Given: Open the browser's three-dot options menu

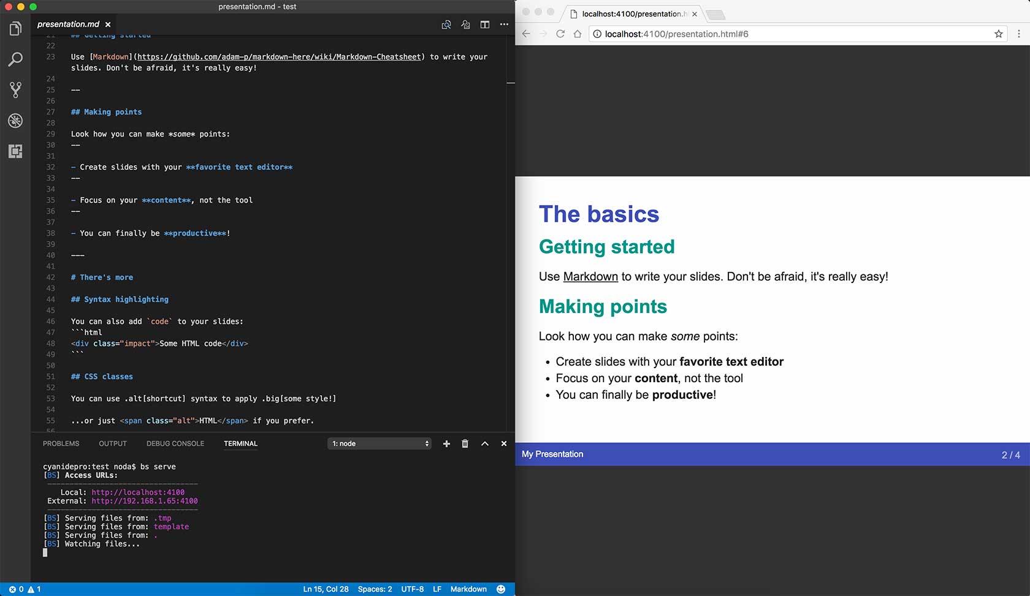Looking at the screenshot, I should click(1018, 34).
